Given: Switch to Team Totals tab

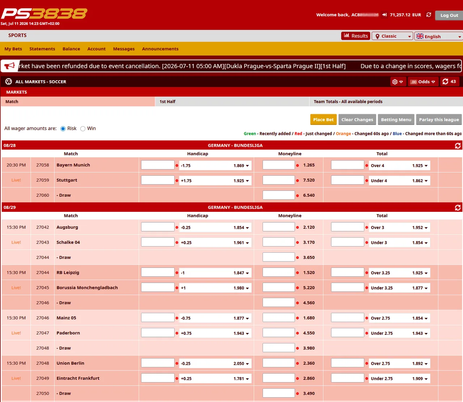Looking at the screenshot, I should pos(386,102).
